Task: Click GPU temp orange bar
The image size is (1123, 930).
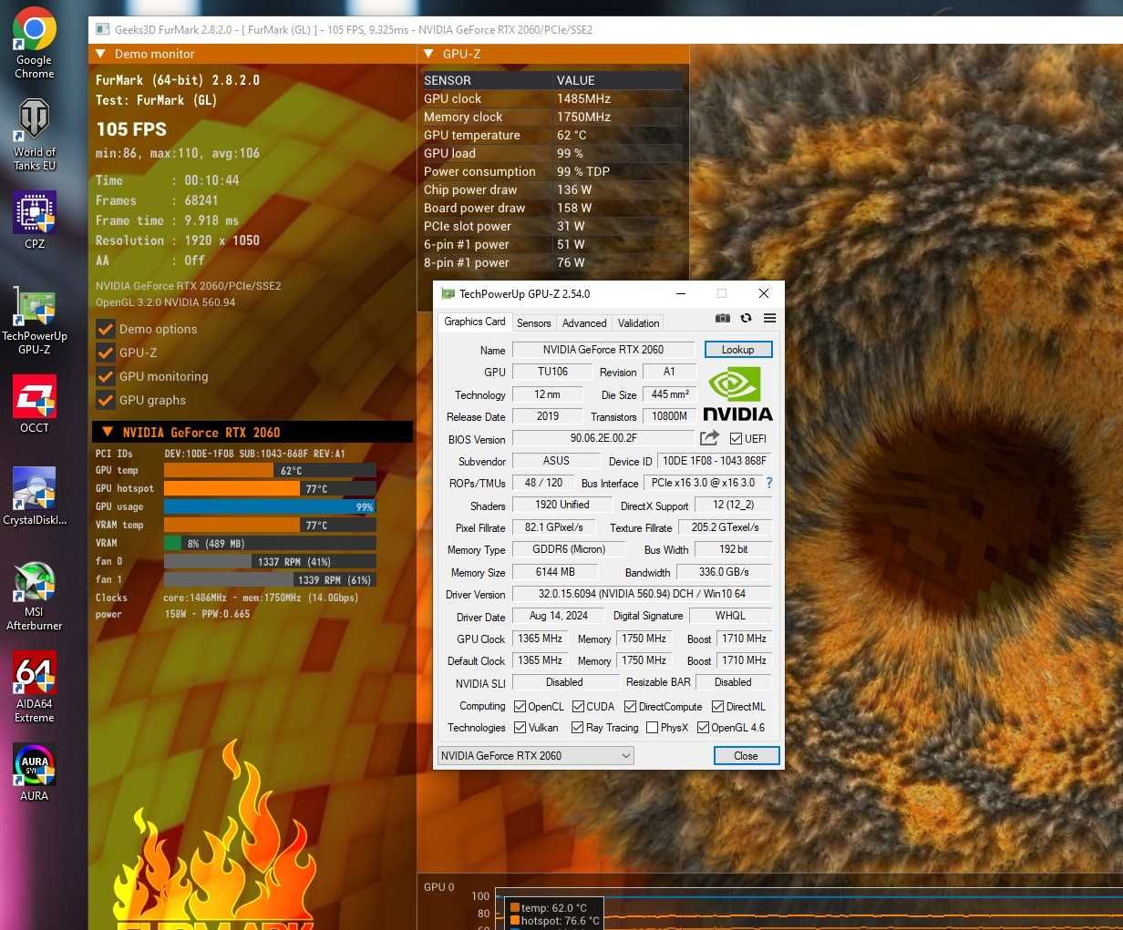Action: 270,470
